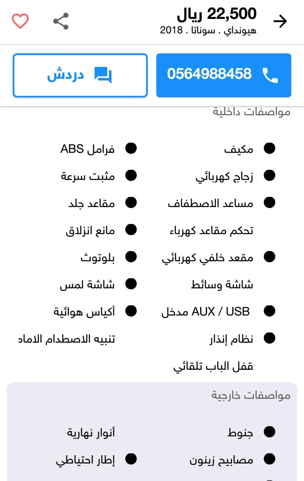Start a chat with دردش button
Image resolution: width=304 pixels, height=481 pixels.
click(x=80, y=75)
